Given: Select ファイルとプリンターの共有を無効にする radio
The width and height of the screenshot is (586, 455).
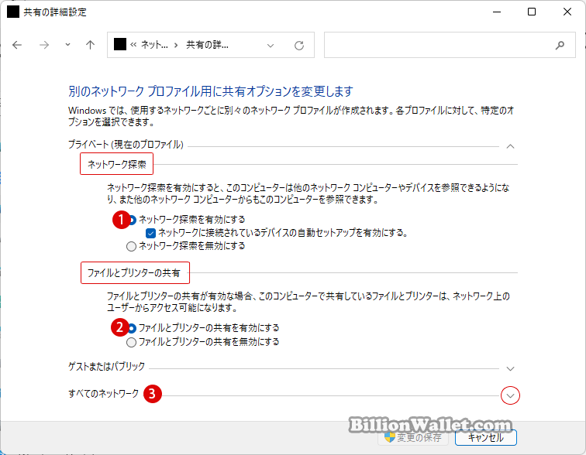Looking at the screenshot, I should point(131,342).
